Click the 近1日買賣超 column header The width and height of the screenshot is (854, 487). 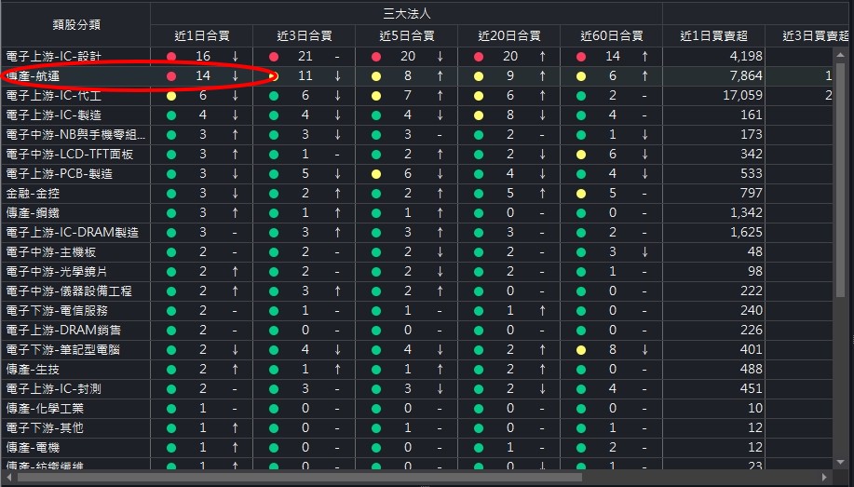point(714,36)
